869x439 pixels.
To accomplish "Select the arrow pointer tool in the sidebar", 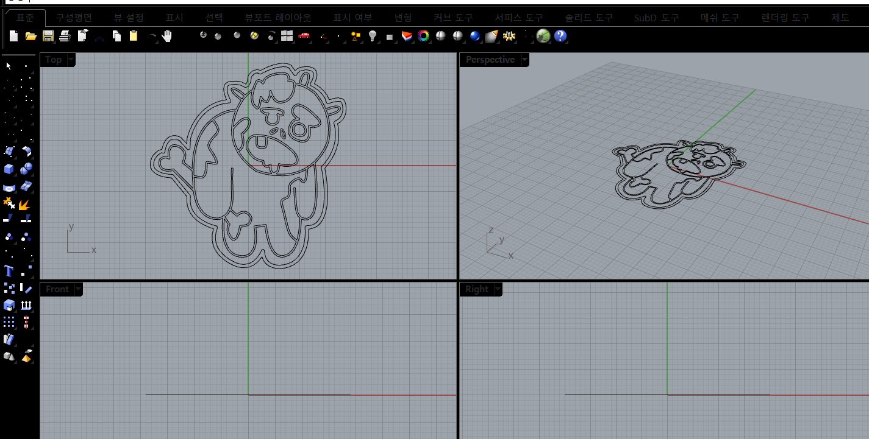I will pyautogui.click(x=9, y=66).
